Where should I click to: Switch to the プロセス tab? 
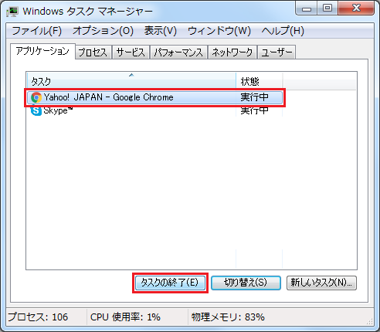[93, 53]
